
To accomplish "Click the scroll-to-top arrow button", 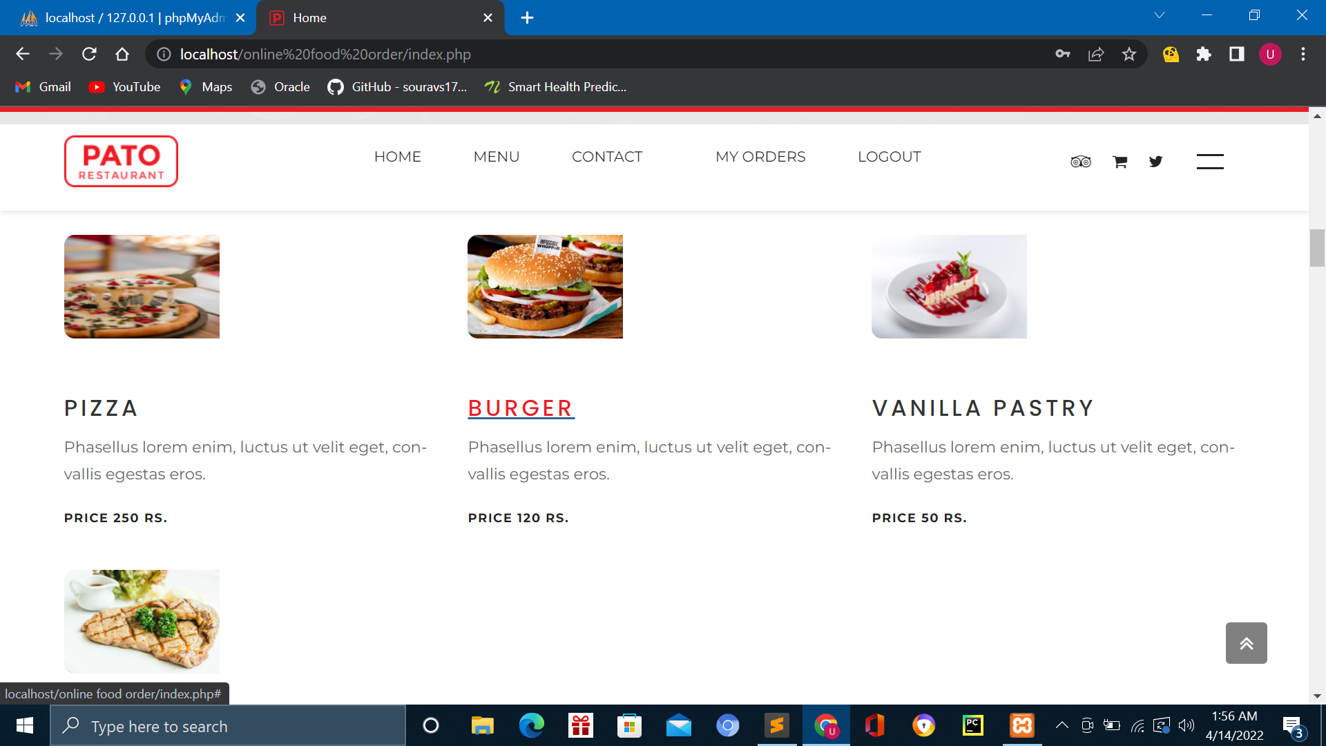I will (x=1247, y=643).
